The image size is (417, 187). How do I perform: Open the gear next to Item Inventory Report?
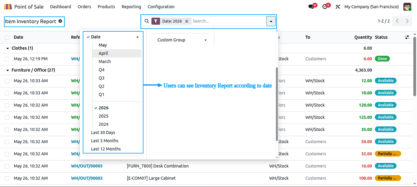[x=60, y=21]
